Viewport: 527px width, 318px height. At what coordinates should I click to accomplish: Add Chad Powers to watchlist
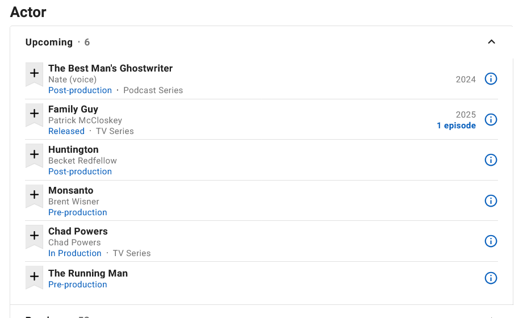34,237
